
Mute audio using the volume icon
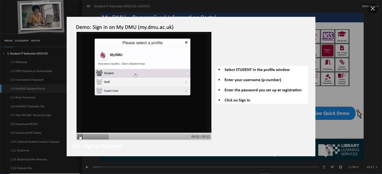[x=332, y=167]
